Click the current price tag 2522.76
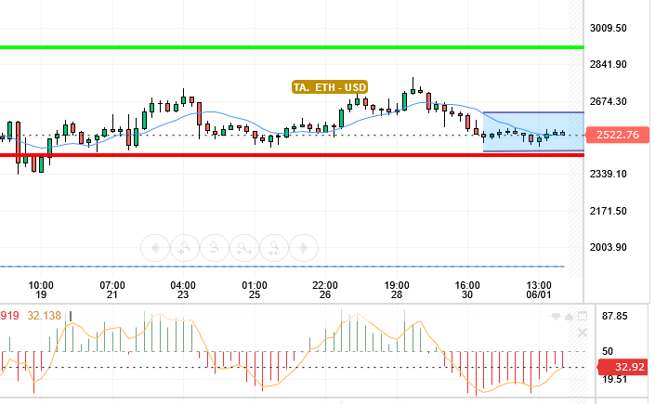This screenshot has height=404, width=655. (x=618, y=135)
